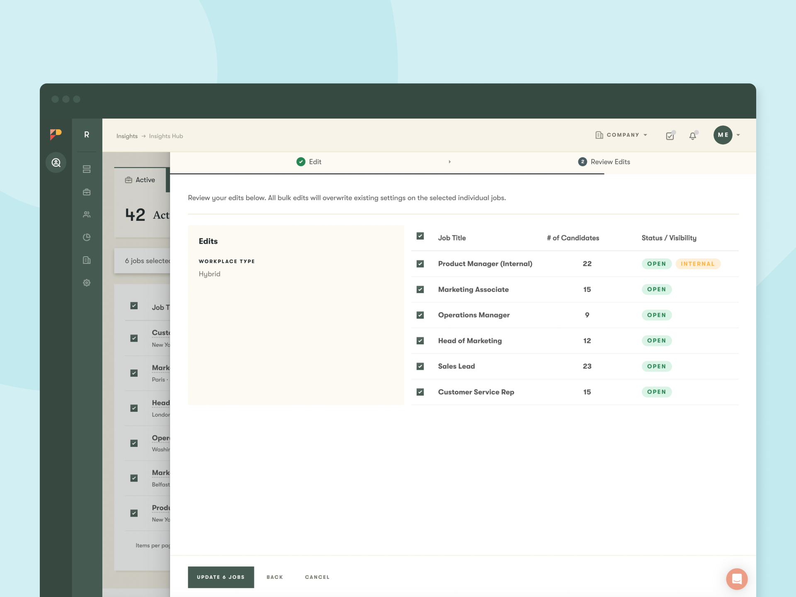The image size is (796, 597).
Task: Click the briefcase jobs icon in sidebar
Action: [87, 192]
